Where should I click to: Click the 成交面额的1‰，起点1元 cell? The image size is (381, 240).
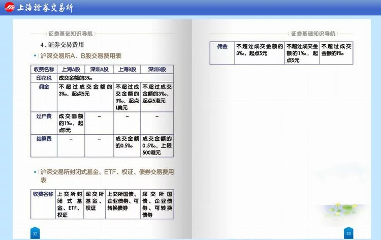(x=71, y=123)
